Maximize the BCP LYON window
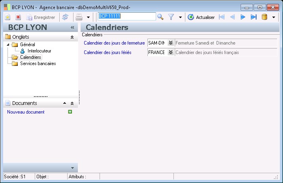Image resolution: width=283 pixels, height=183 pixels. tap(260, 7)
